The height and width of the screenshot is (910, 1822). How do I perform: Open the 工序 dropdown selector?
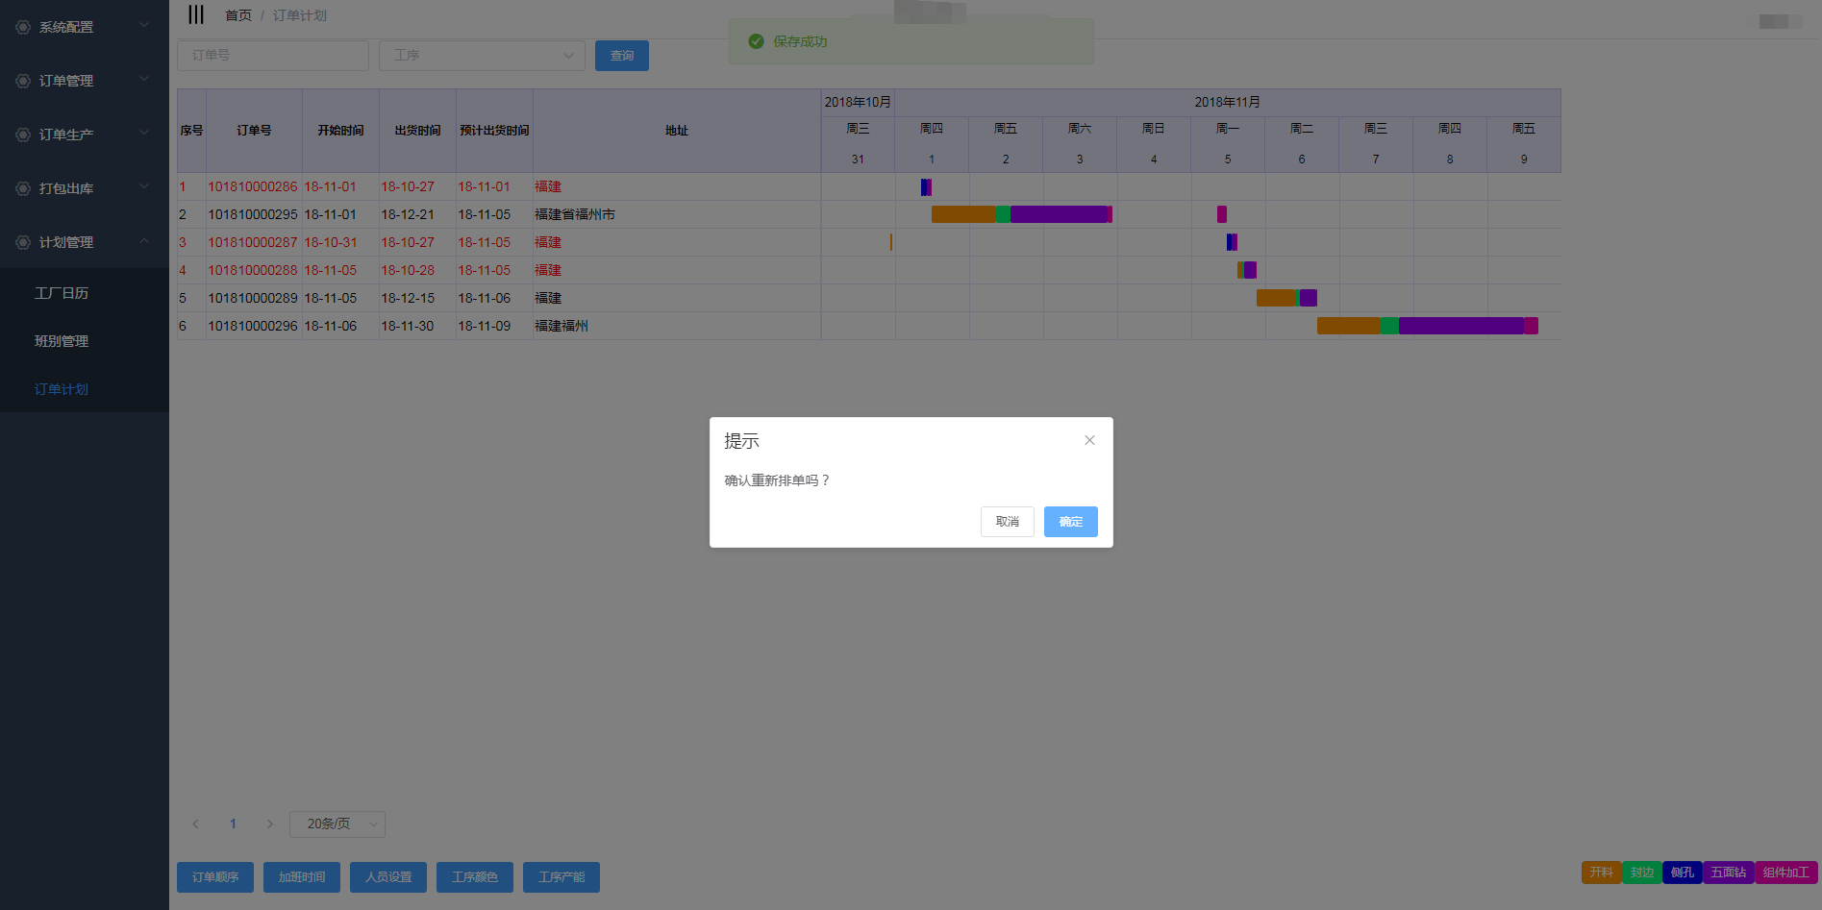(482, 56)
